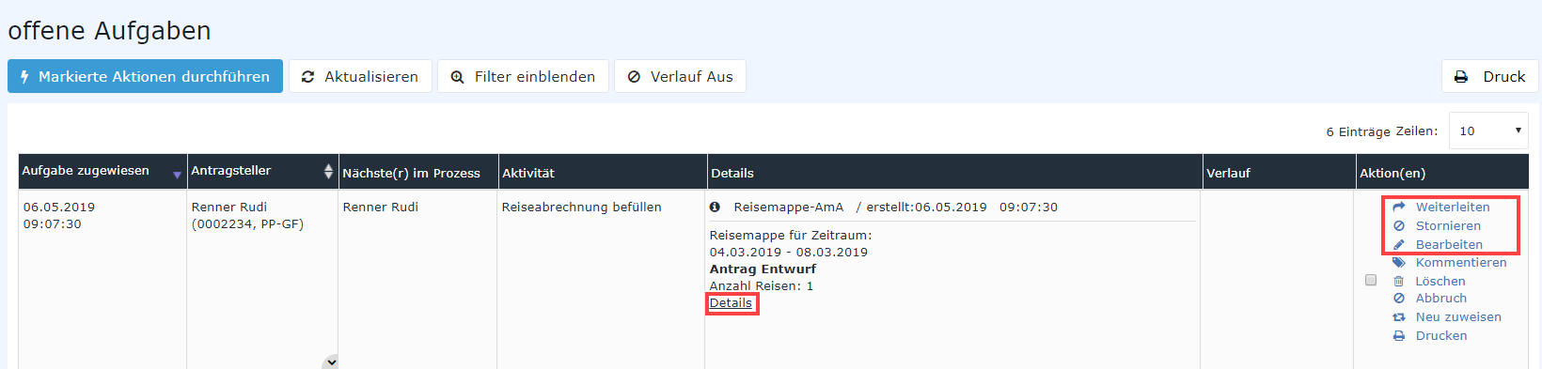Click the Kommentieren tag icon
The width and height of the screenshot is (1542, 369).
1399,263
